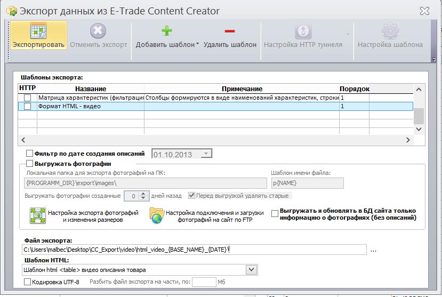This screenshot has height=297, width=442.
Task: Click the split file size Мб field
Action: [204, 282]
